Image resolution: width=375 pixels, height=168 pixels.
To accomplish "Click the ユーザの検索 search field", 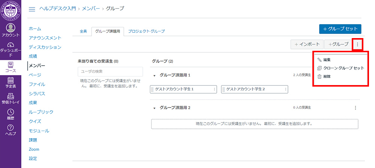I will [x=110, y=71].
